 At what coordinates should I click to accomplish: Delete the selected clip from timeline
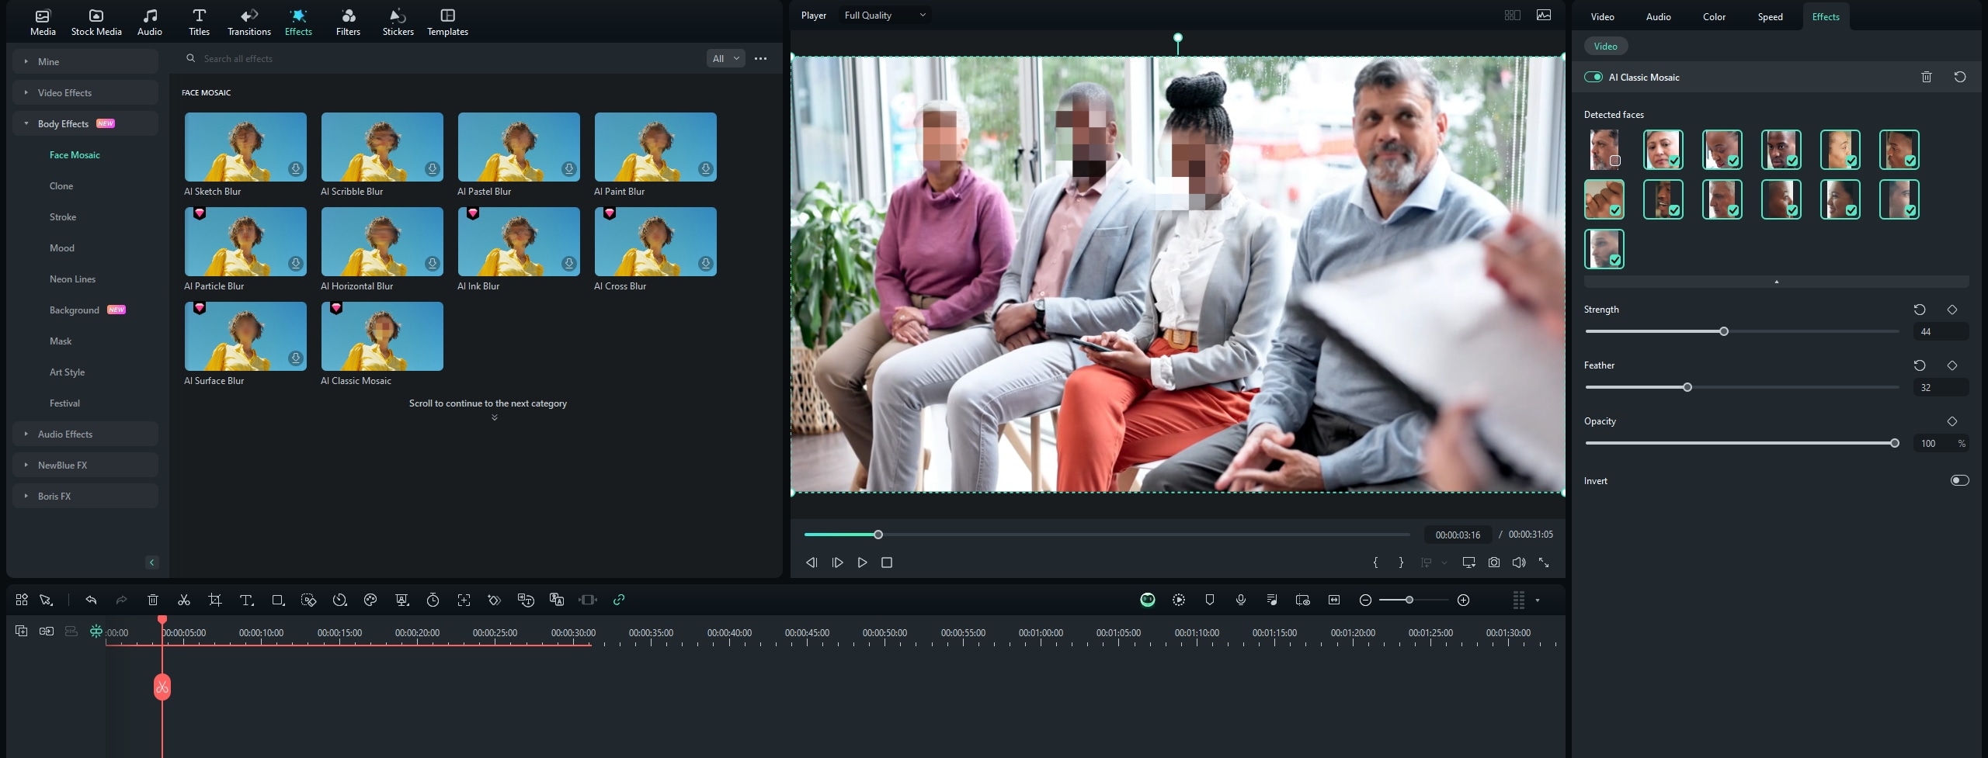tap(153, 600)
